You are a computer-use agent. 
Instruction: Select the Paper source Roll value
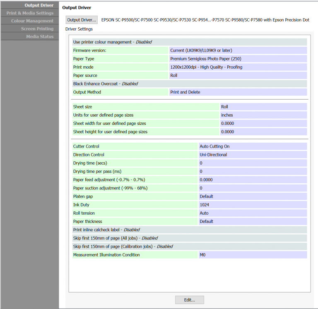coord(238,75)
